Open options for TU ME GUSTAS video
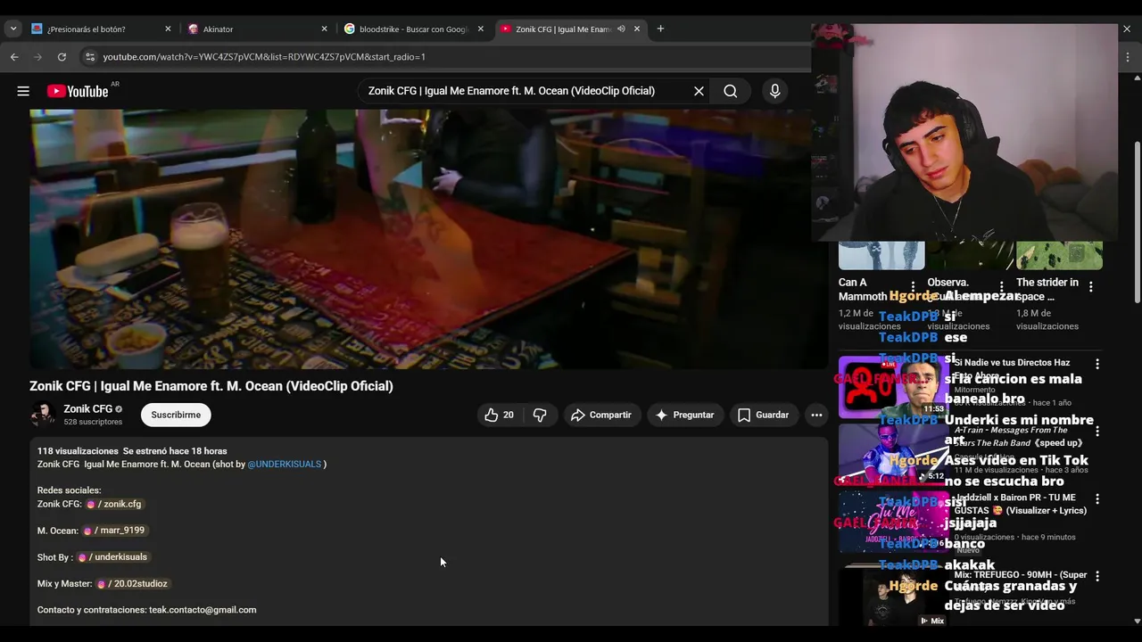Screen dimensions: 1142x642 (x=1097, y=499)
